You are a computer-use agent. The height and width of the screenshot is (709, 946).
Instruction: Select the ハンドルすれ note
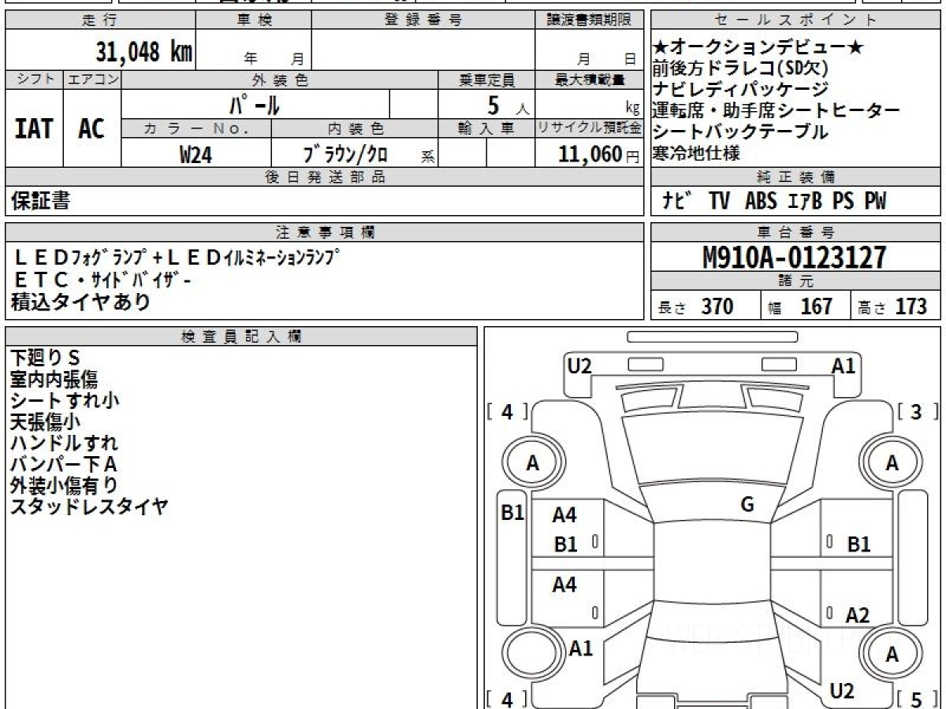[65, 444]
